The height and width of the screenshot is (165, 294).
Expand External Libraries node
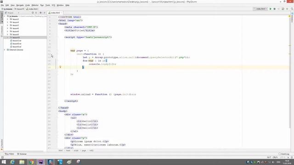(5, 50)
